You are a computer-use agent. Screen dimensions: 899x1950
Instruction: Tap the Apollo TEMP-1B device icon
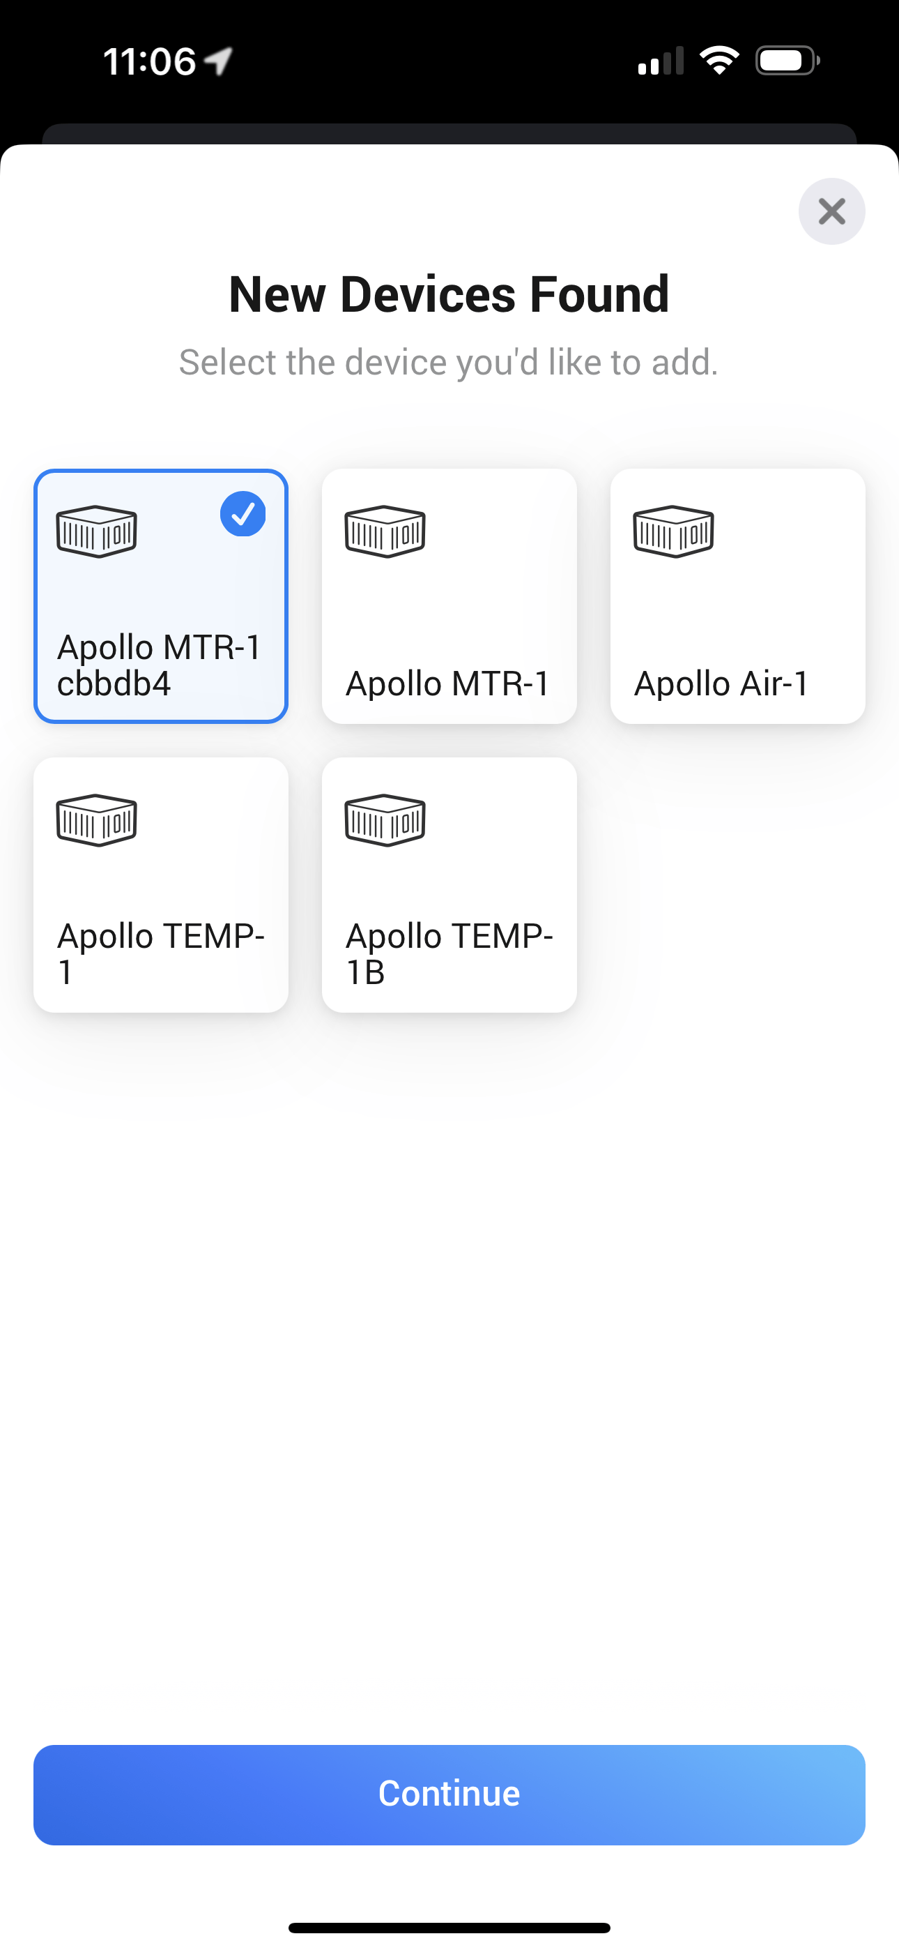(385, 819)
